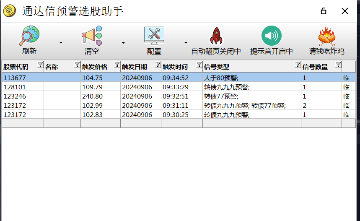The width and height of the screenshot is (360, 221).
Task: Click the 刷新 globe magnifier icon
Action: [29, 35]
